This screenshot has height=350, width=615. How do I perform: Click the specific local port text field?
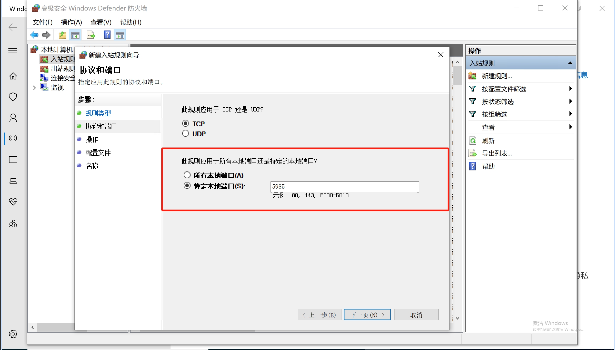pyautogui.click(x=344, y=187)
